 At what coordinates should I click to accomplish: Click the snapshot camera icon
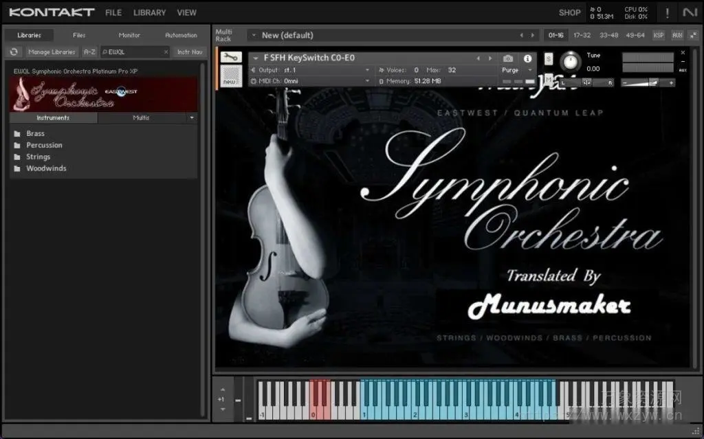pyautogui.click(x=507, y=58)
